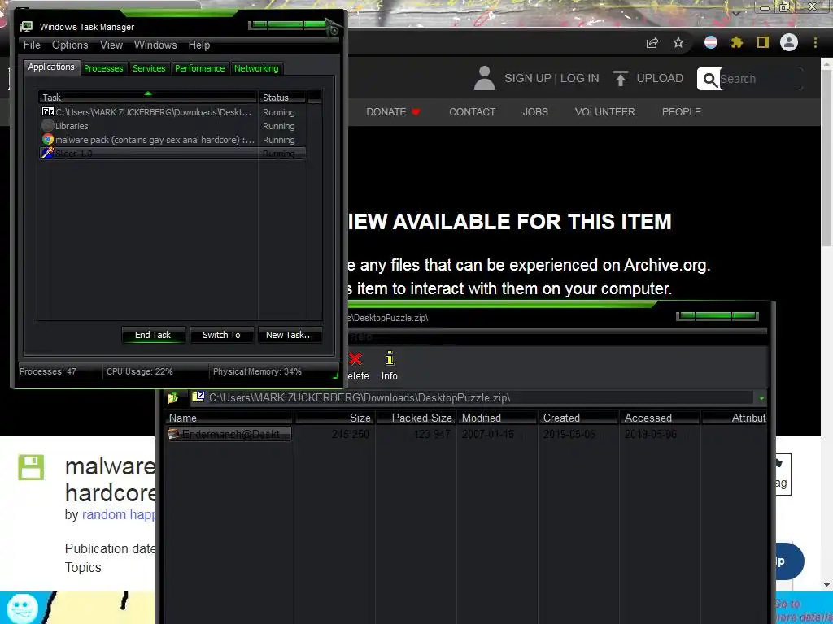The height and width of the screenshot is (624, 833).
Task: Switch to the Applications tab
Action: (x=51, y=67)
